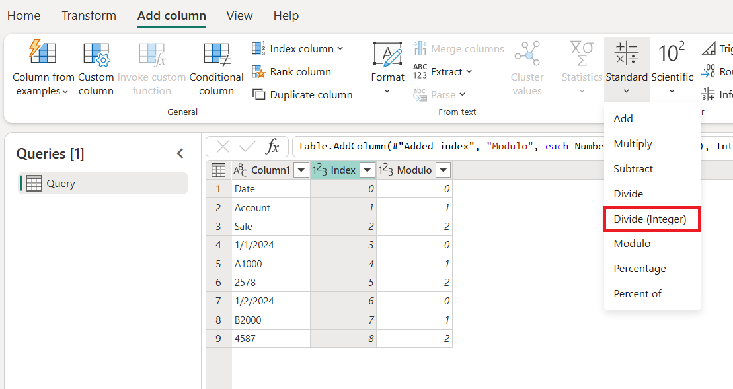The height and width of the screenshot is (389, 733).
Task: Open the Modulo column filter dropdown
Action: tap(444, 170)
